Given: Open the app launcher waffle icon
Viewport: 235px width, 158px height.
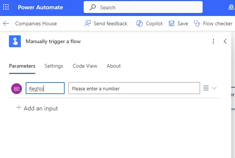Looking at the screenshot, I should coord(6,7).
